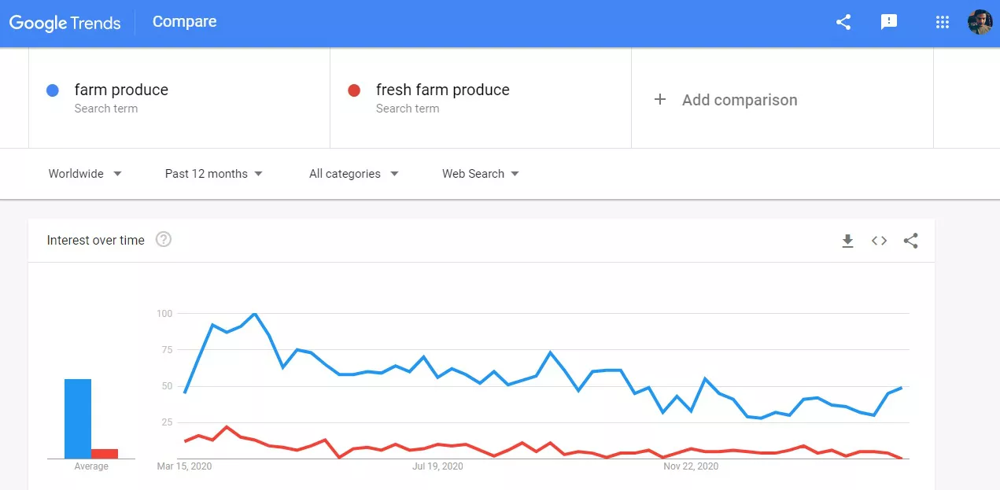Click the share icon in the blue header
The width and height of the screenshot is (1000, 490).
coord(843,22)
